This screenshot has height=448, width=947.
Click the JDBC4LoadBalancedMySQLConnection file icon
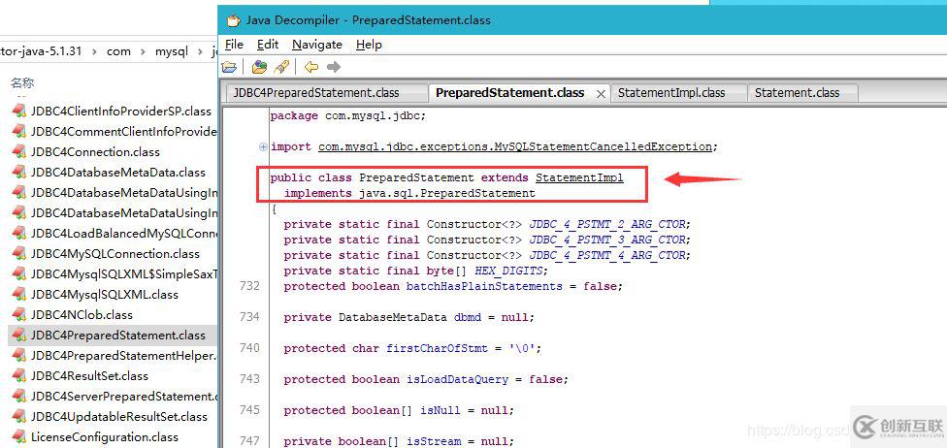(x=18, y=233)
